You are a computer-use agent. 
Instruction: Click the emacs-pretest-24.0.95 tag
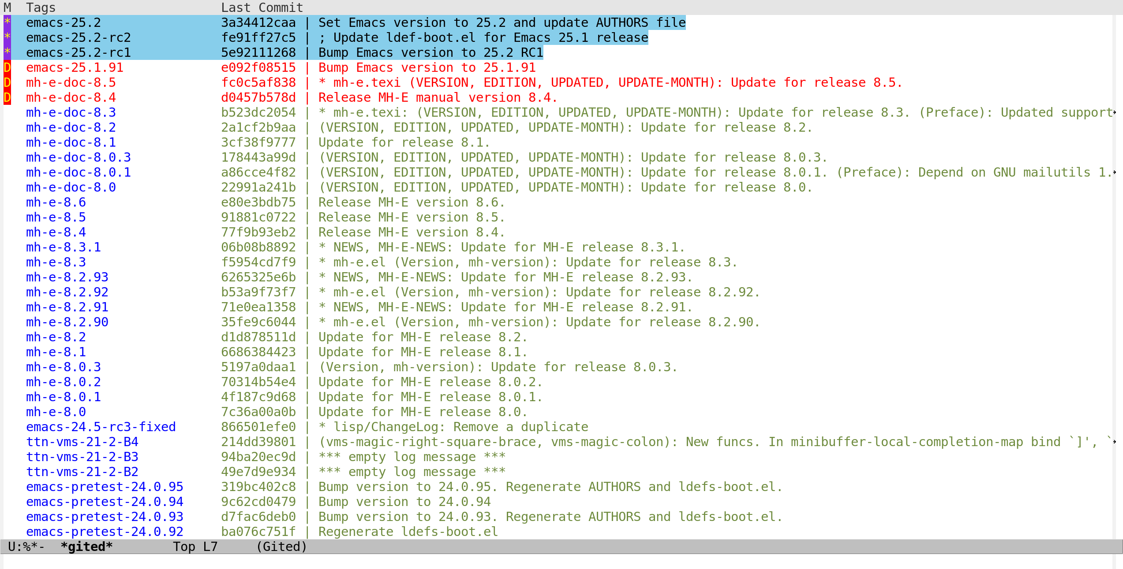click(x=105, y=487)
